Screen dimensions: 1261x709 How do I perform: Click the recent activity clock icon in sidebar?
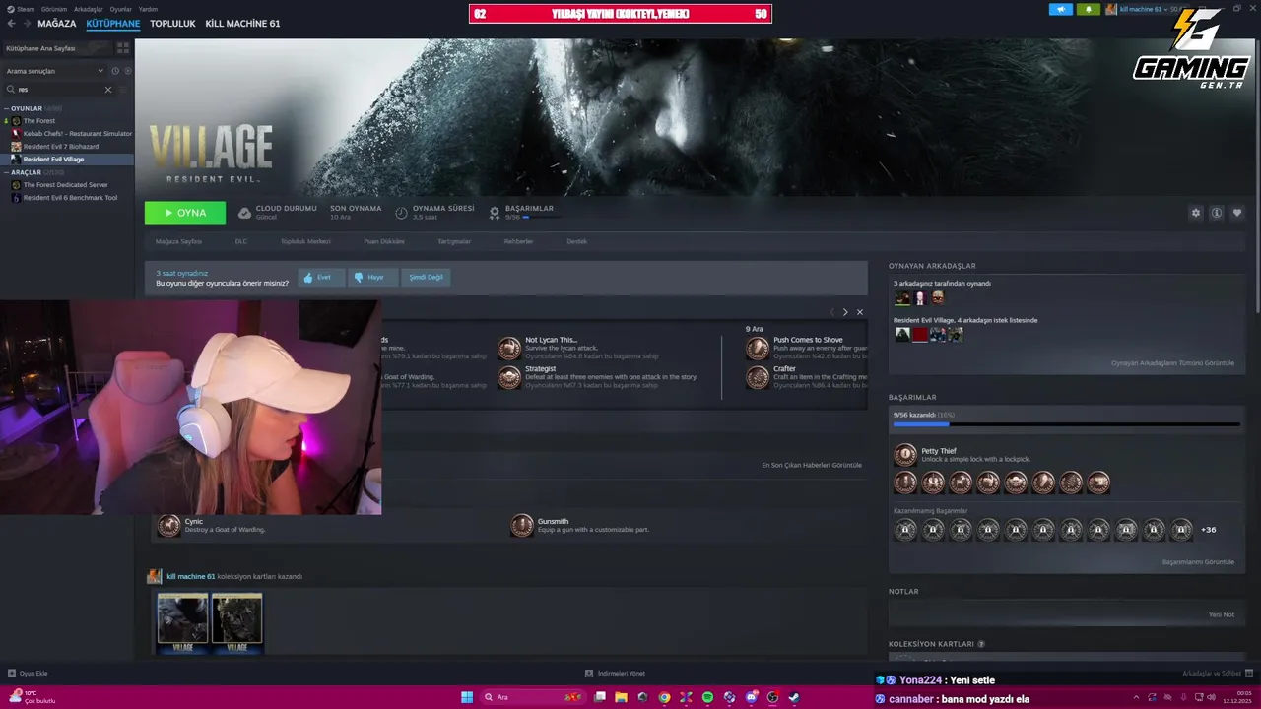click(115, 71)
